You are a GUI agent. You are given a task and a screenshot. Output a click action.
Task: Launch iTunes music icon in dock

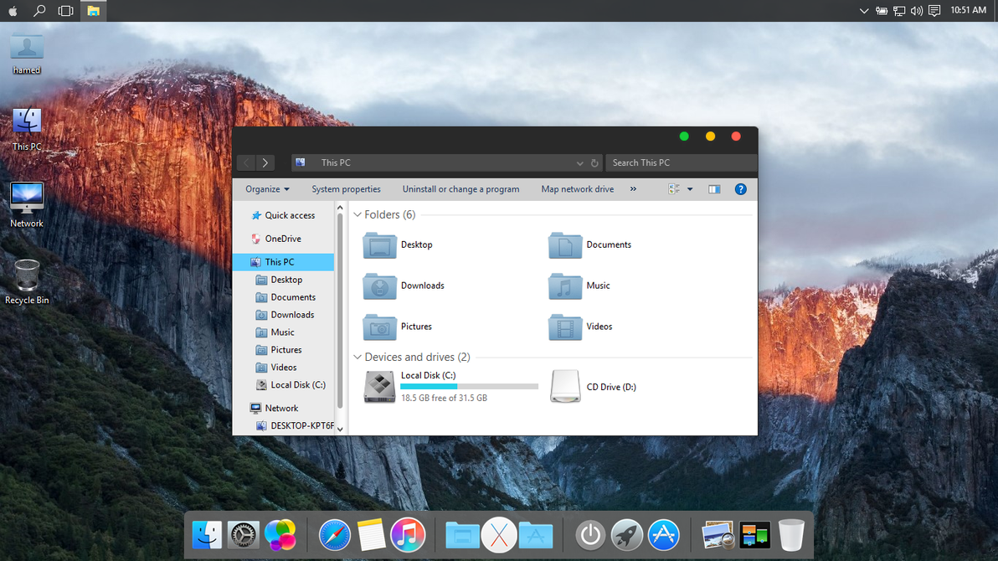click(408, 535)
